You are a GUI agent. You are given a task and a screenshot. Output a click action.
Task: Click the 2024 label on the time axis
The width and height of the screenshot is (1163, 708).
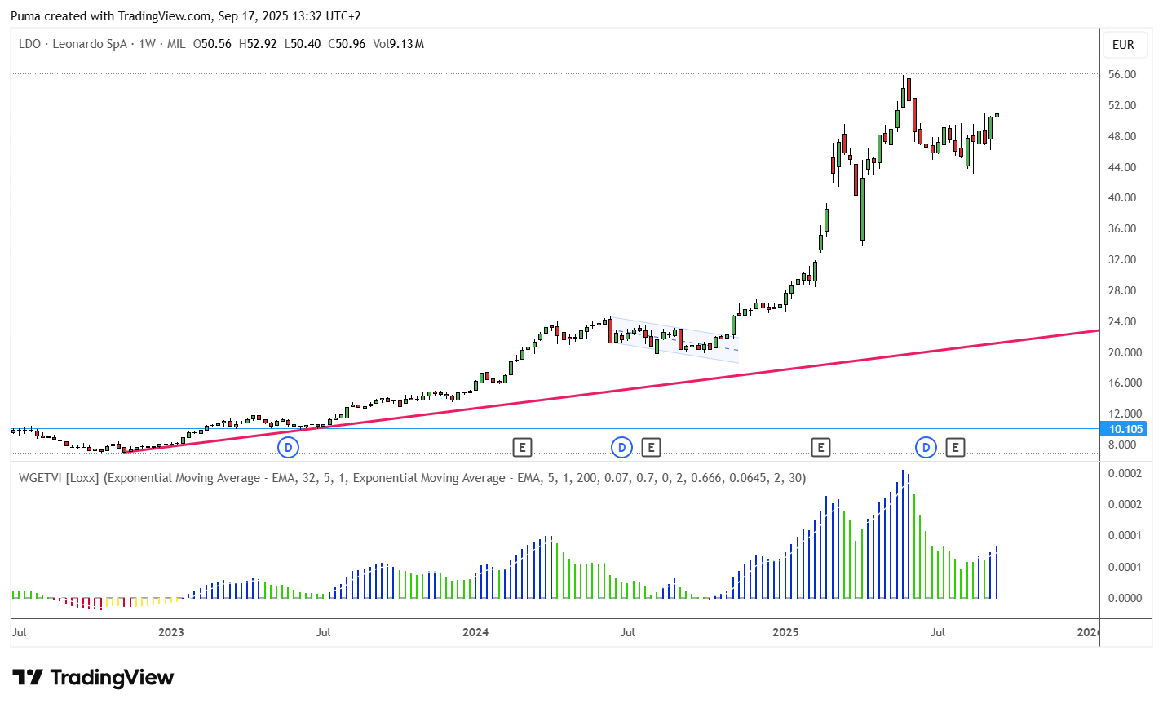475,632
